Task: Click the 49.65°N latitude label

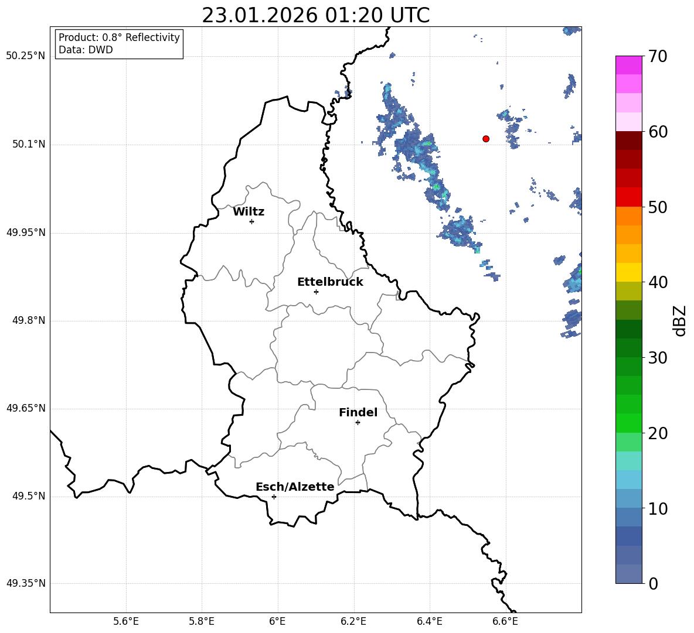Action: (26, 408)
